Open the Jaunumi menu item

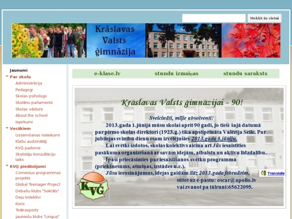coord(19,70)
